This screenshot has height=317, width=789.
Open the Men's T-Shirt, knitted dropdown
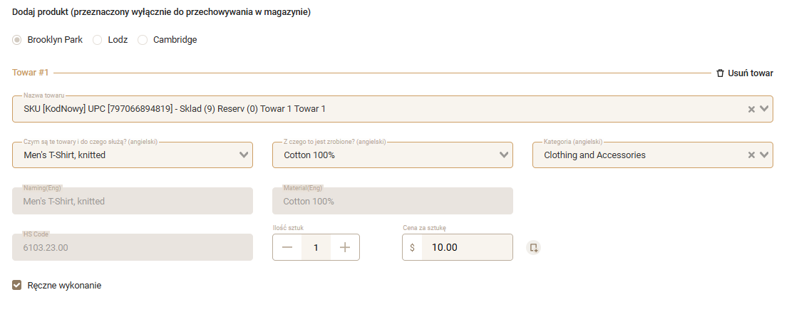click(244, 155)
